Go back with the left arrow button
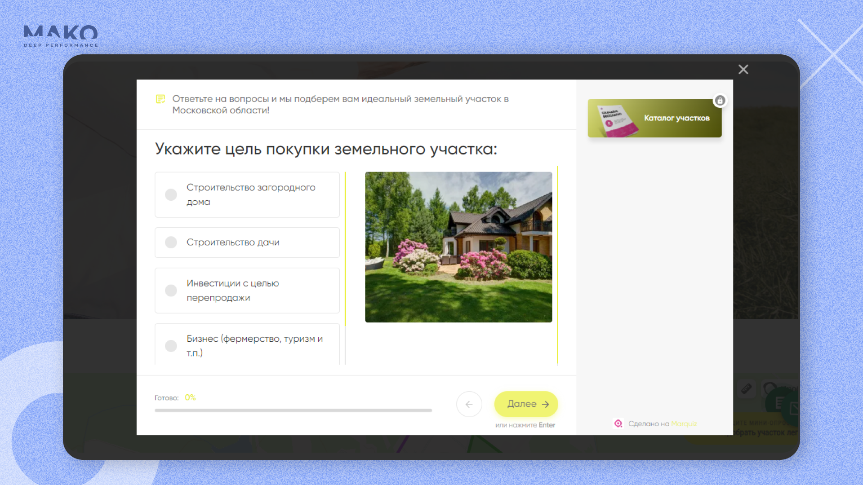Screen dimensions: 863x485 point(469,404)
